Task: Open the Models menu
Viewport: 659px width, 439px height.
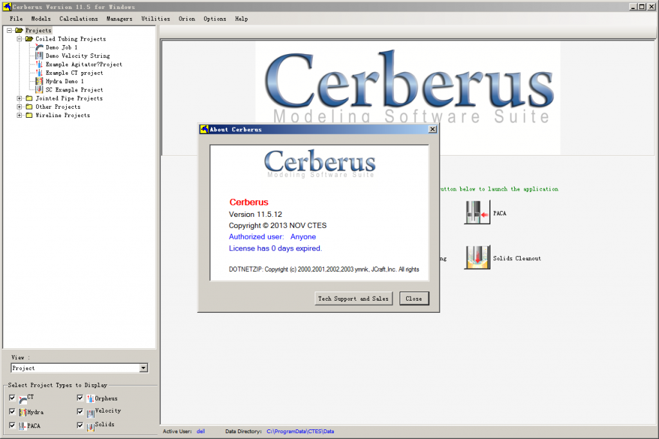Action: [x=41, y=19]
